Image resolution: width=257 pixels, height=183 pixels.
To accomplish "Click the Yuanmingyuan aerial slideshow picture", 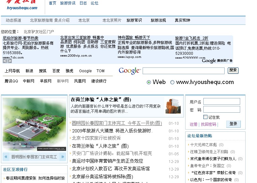I will [34, 124].
